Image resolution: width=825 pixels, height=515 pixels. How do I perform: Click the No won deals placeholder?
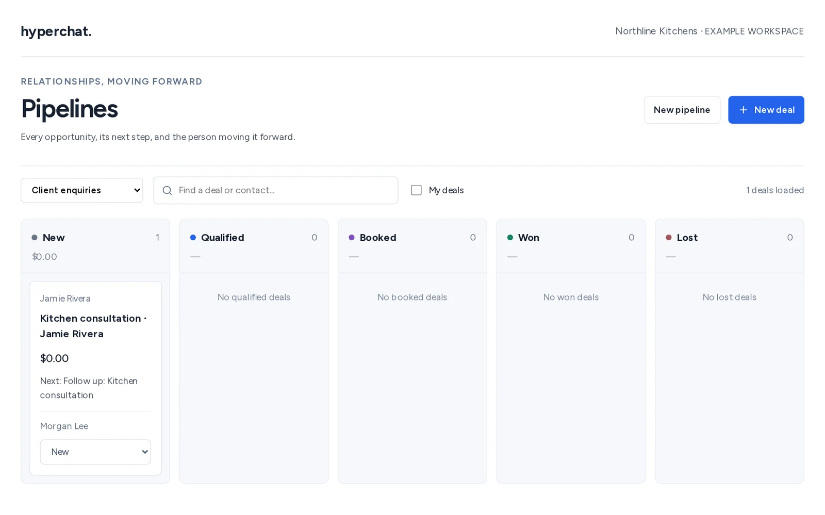pyautogui.click(x=571, y=297)
